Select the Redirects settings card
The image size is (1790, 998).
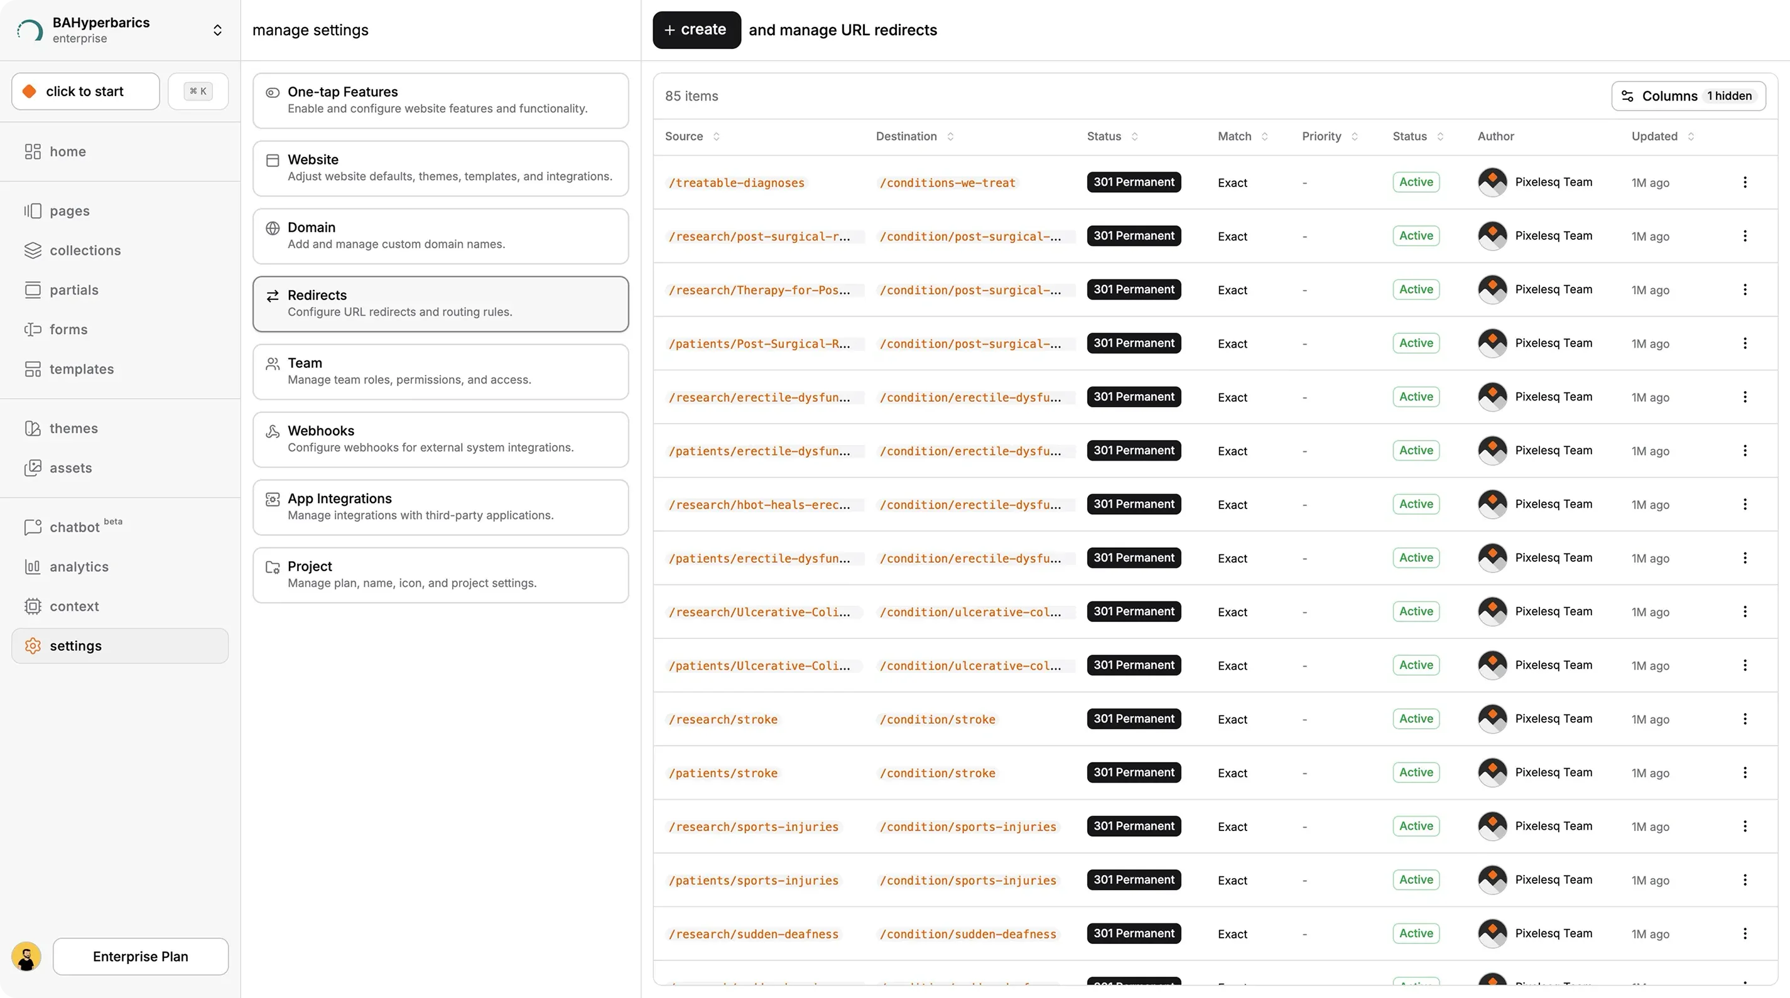click(440, 304)
